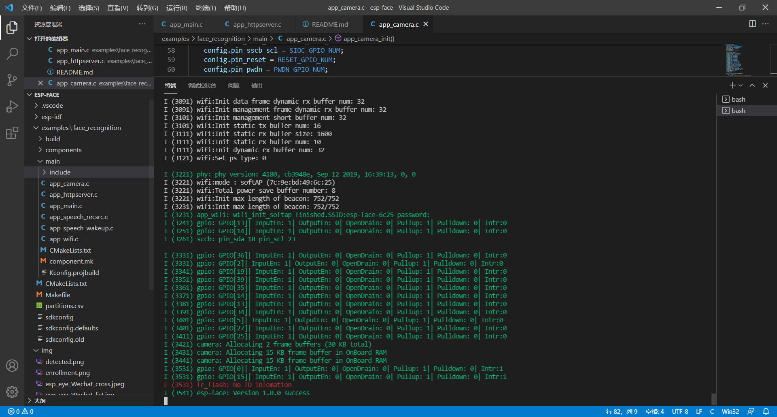This screenshot has height=417, width=777.
Task: Switch to the app_httpserver.c tab
Action: tap(256, 24)
